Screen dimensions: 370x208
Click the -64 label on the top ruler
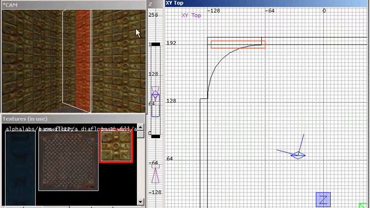pyautogui.click(x=269, y=10)
